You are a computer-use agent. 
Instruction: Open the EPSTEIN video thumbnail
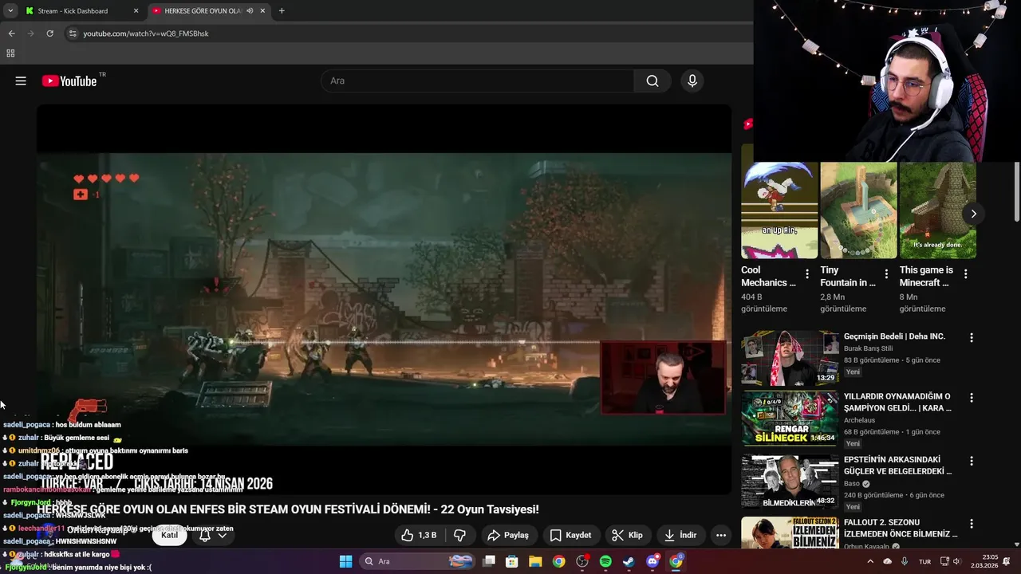tap(790, 481)
